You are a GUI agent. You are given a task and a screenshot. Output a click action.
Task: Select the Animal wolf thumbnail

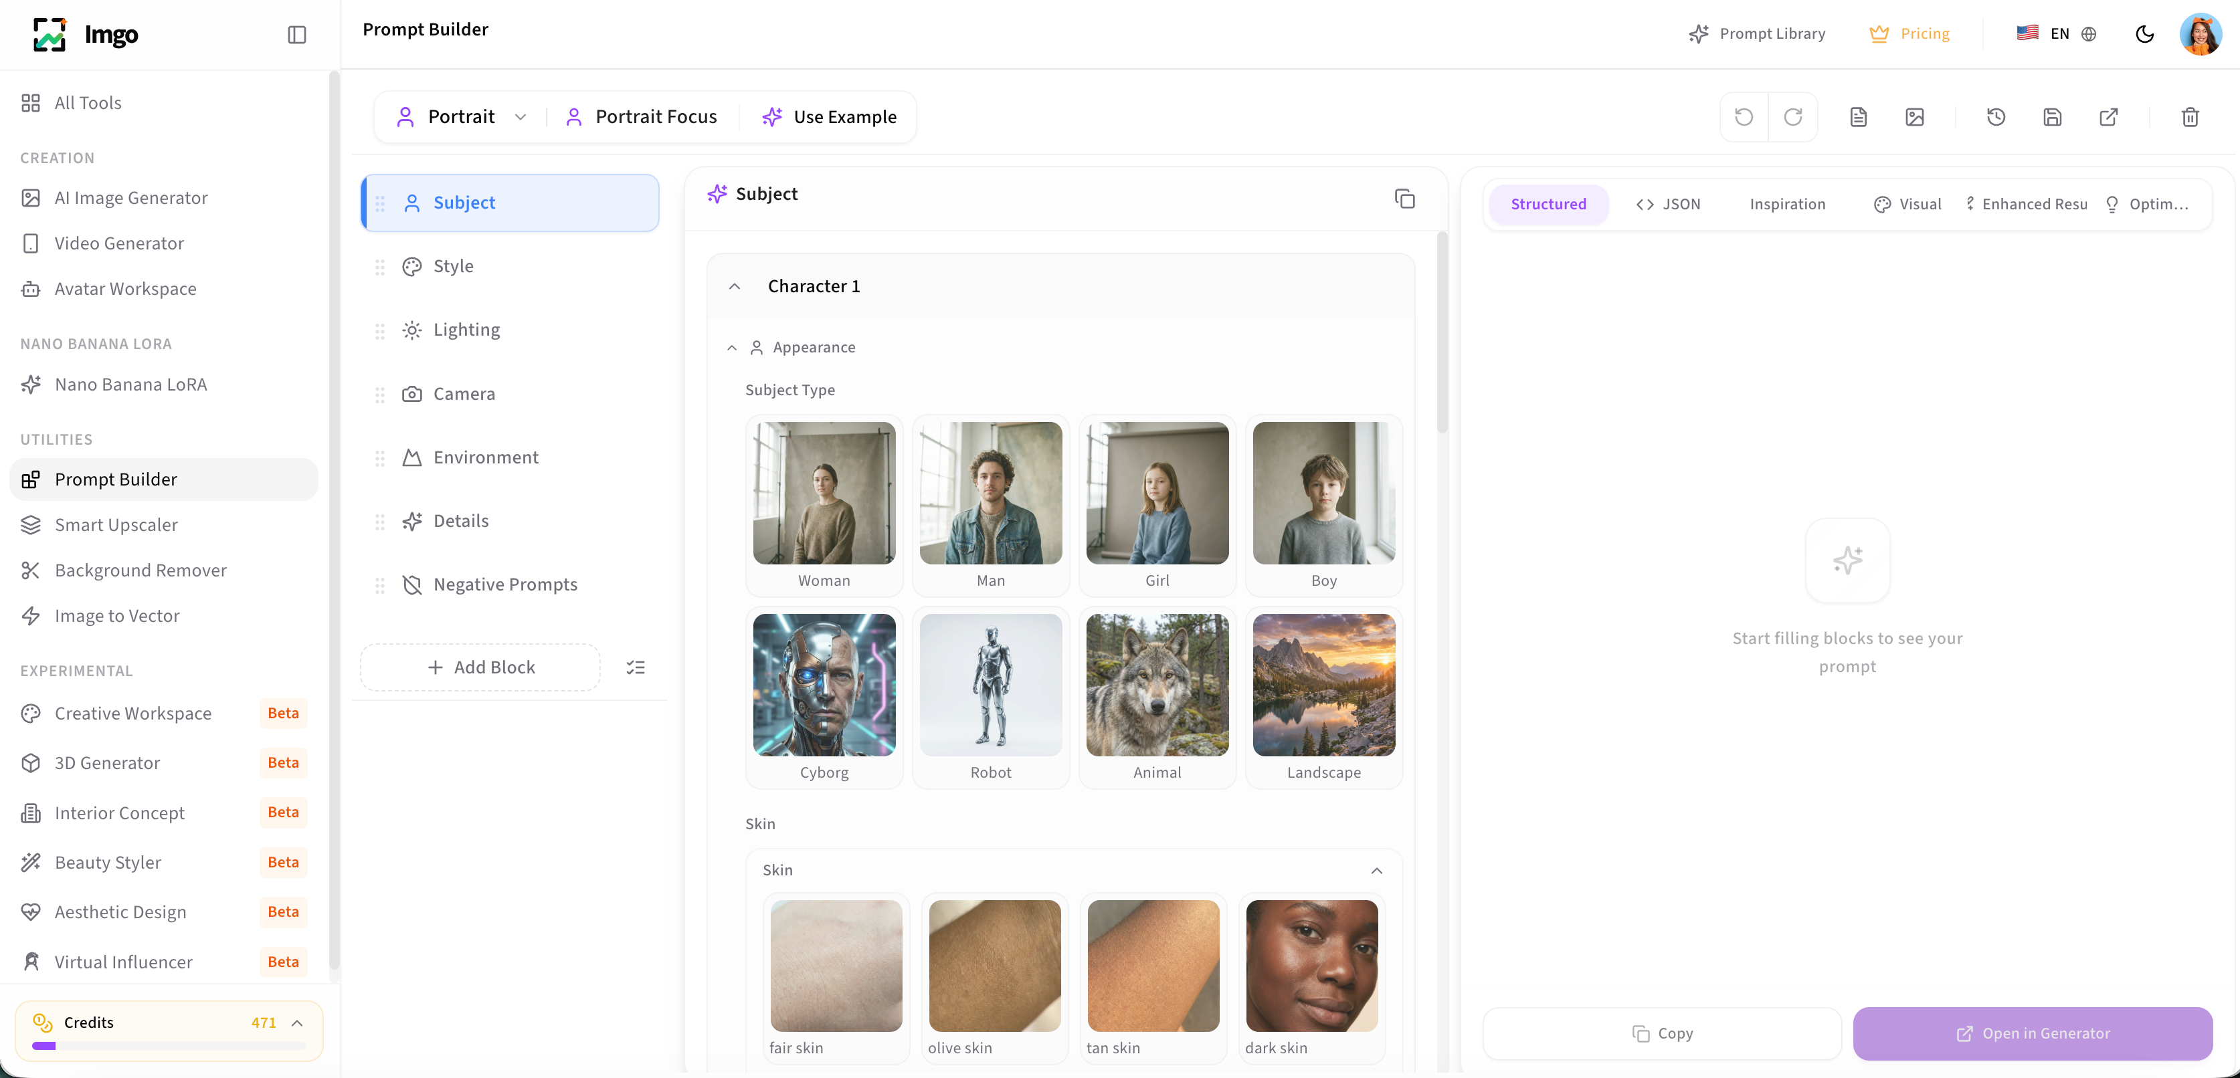point(1157,695)
